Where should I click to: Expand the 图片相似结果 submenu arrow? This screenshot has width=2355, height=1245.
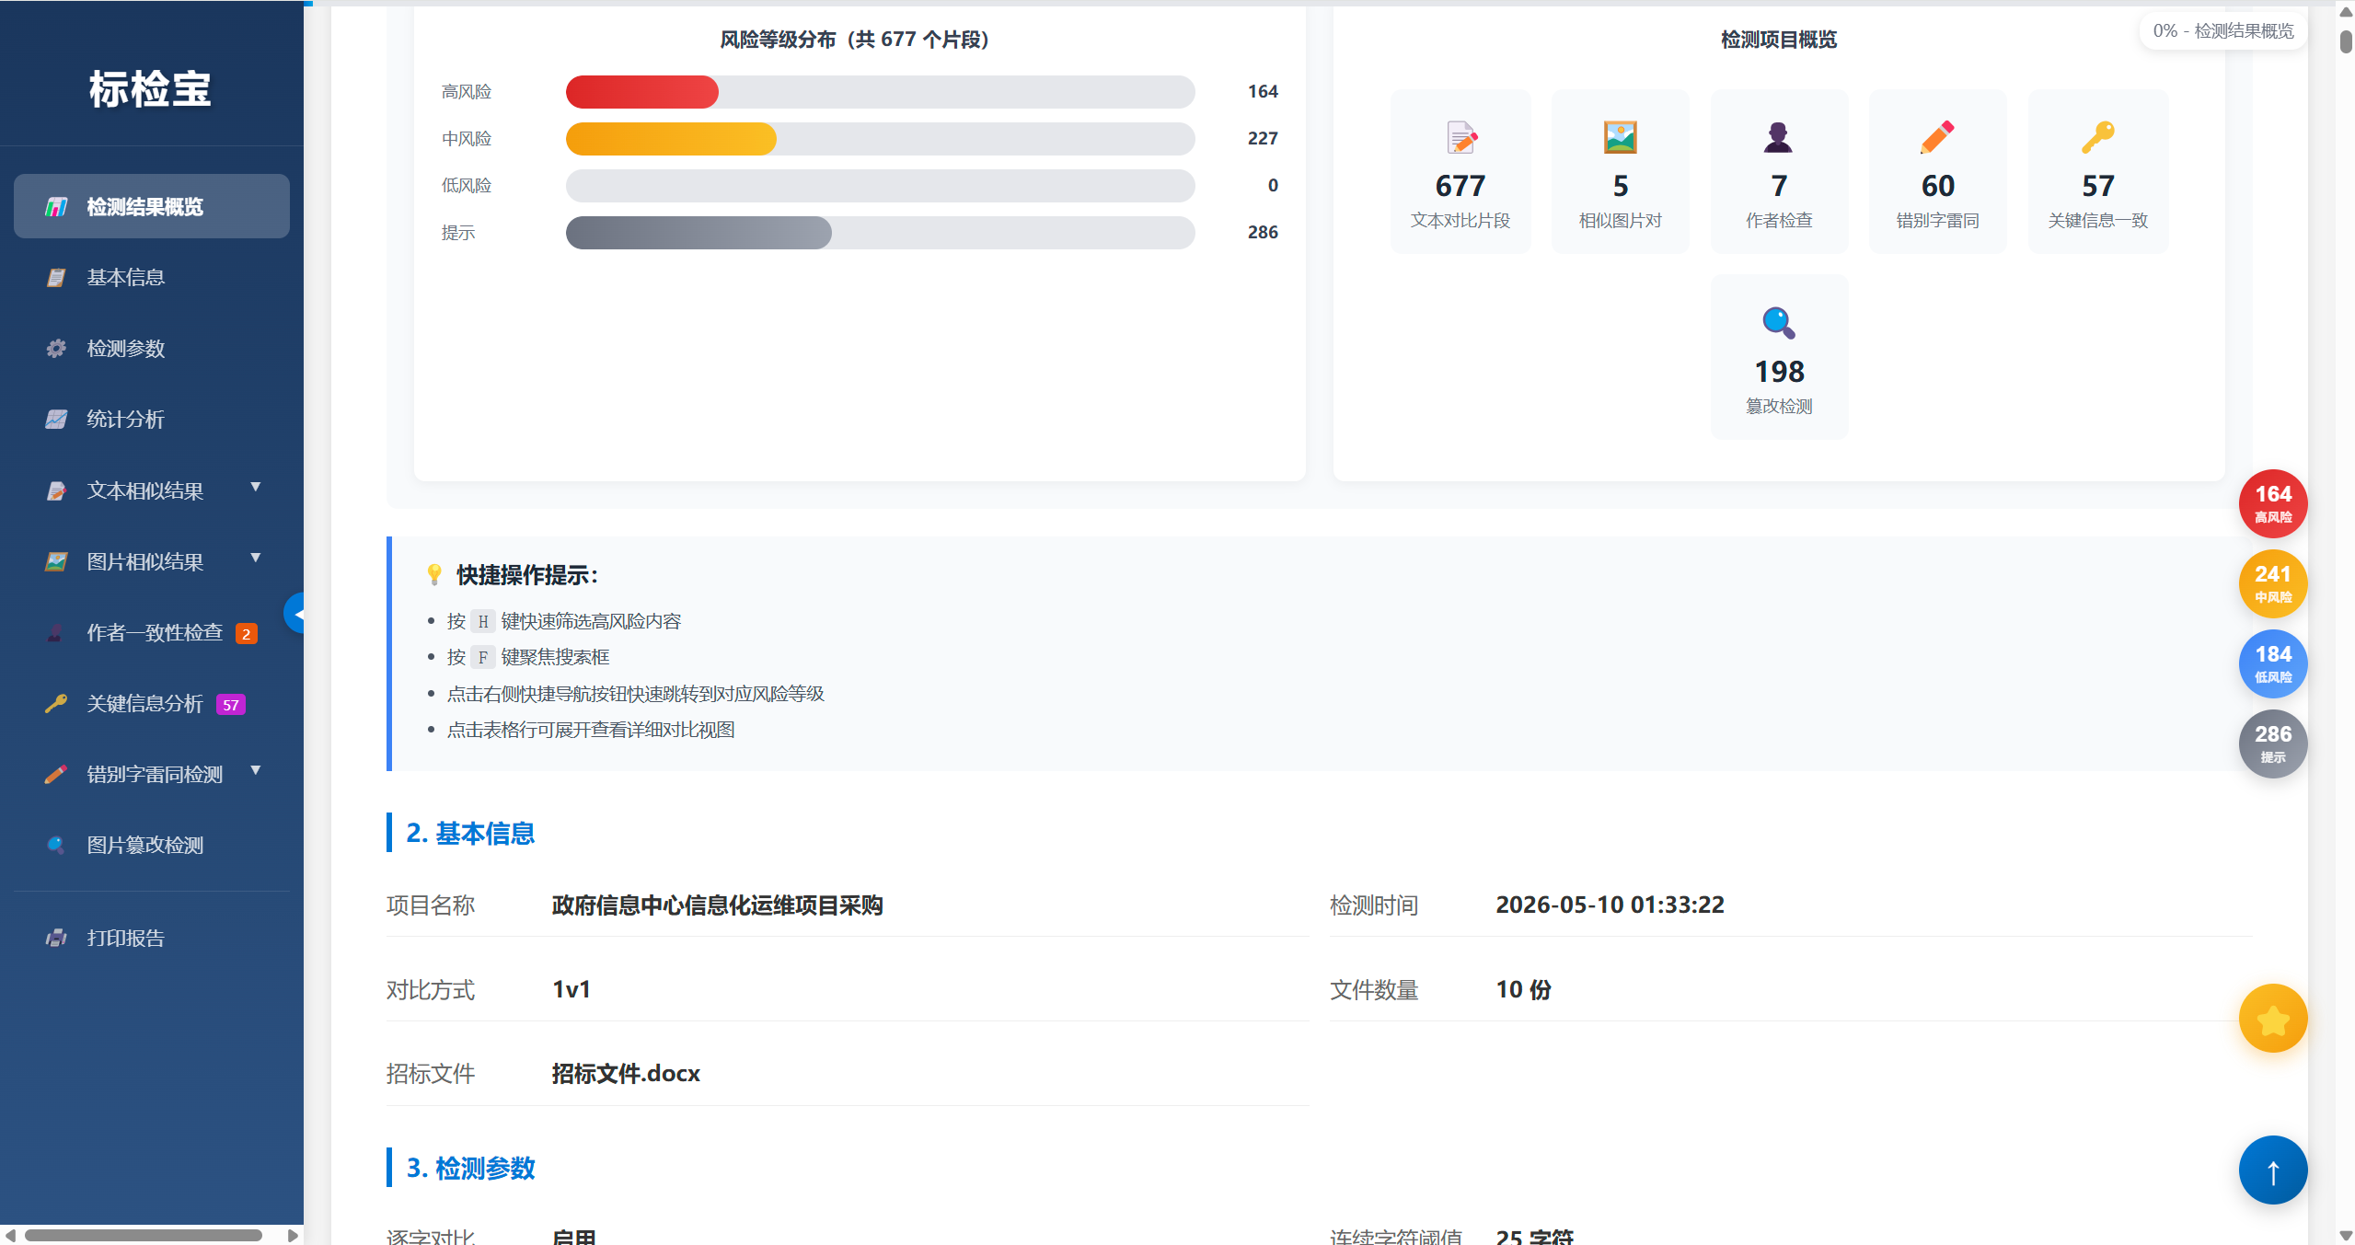(256, 558)
